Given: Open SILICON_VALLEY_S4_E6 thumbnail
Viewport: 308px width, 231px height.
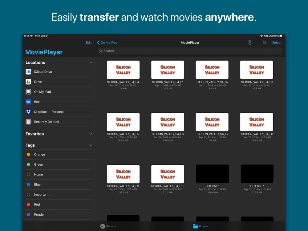Looking at the screenshot, I should click(x=168, y=122).
